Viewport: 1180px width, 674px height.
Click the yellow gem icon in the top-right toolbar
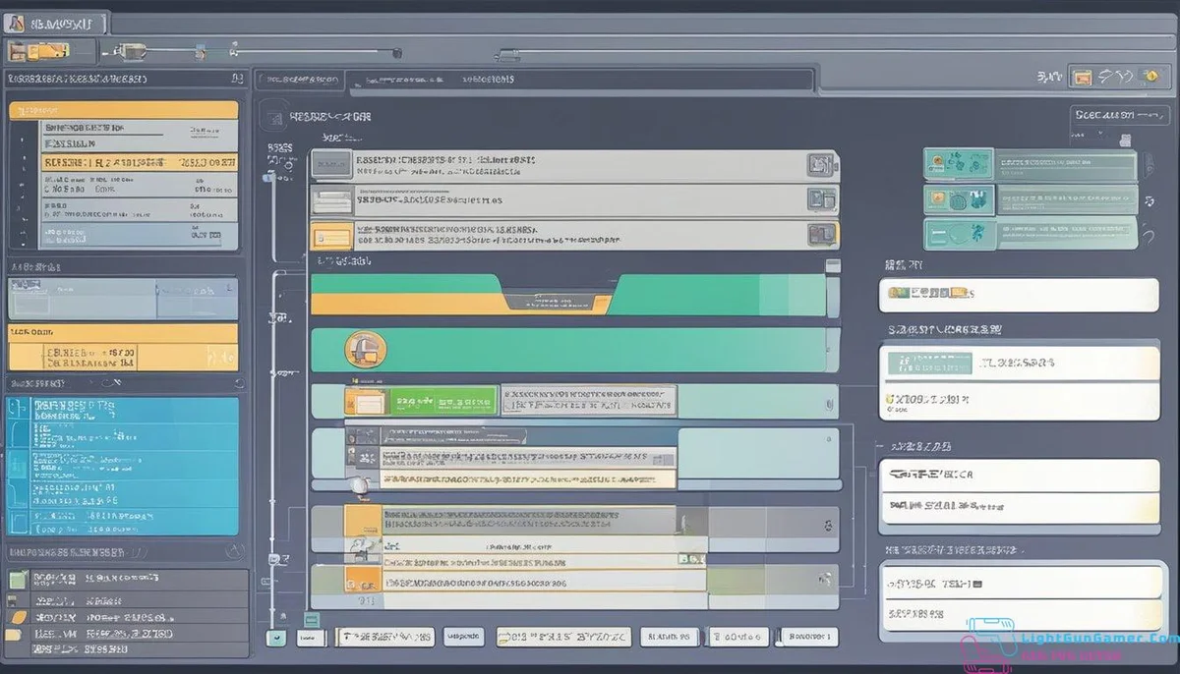1150,75
